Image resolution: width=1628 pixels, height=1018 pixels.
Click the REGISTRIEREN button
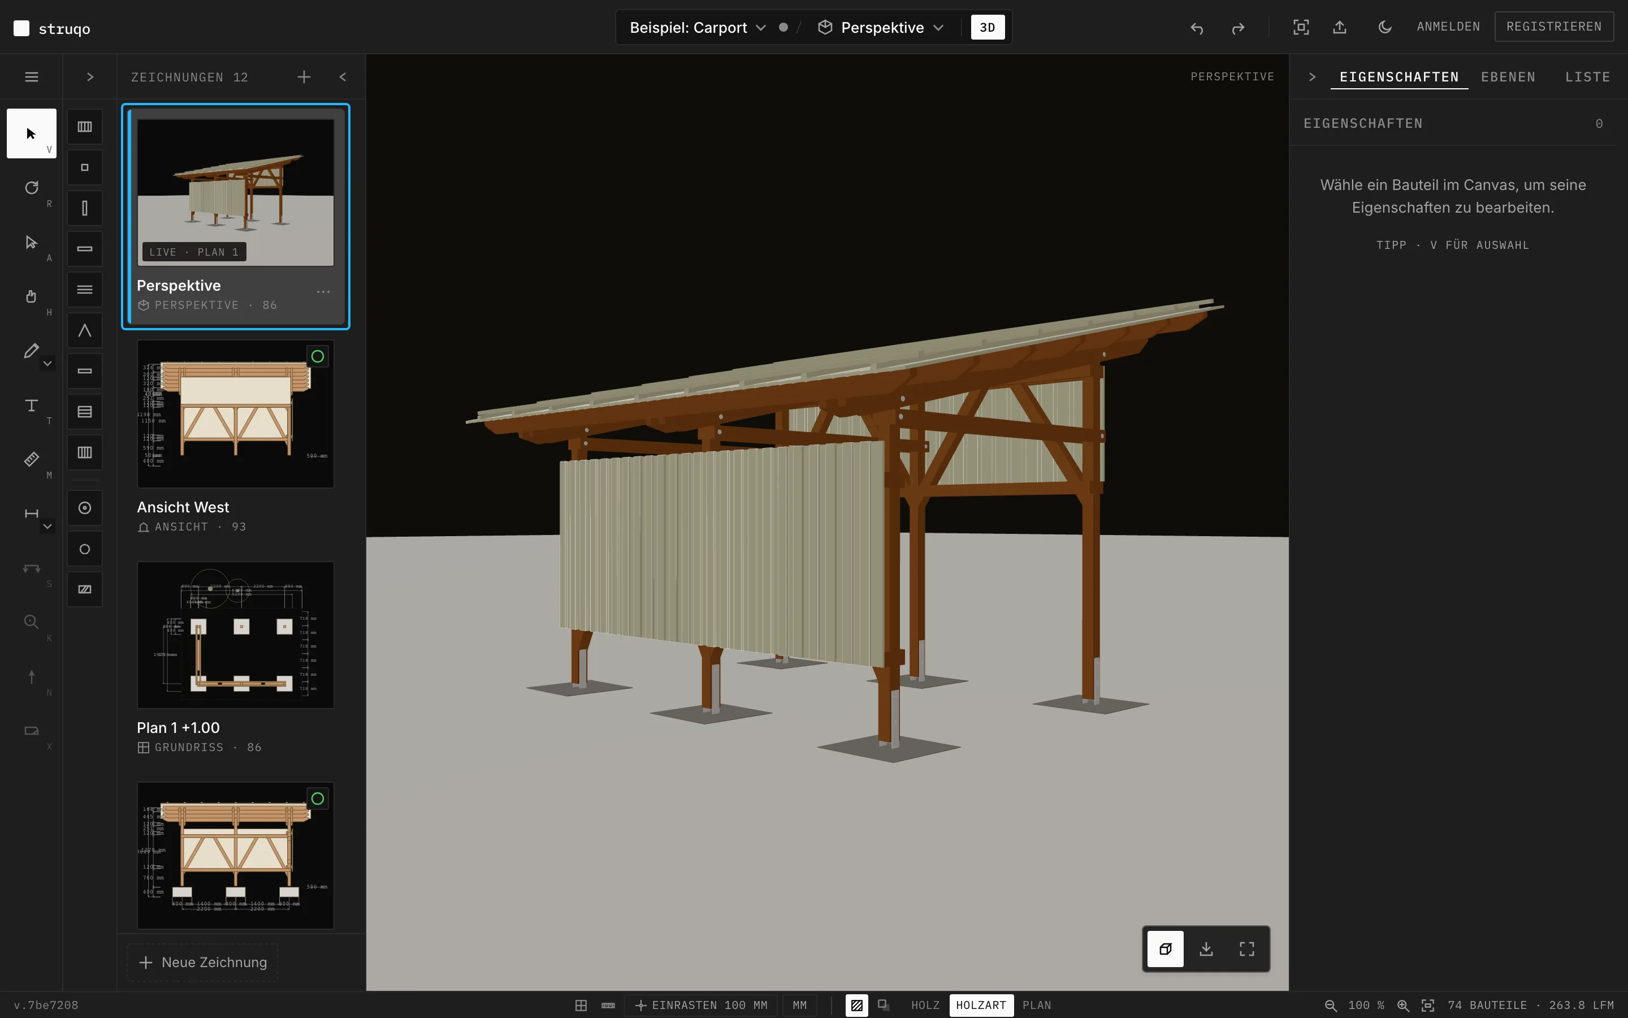pos(1554,27)
